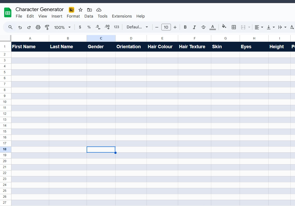Open the fill color picker
Image resolution: width=295 pixels, height=206 pixels.
(x=224, y=27)
